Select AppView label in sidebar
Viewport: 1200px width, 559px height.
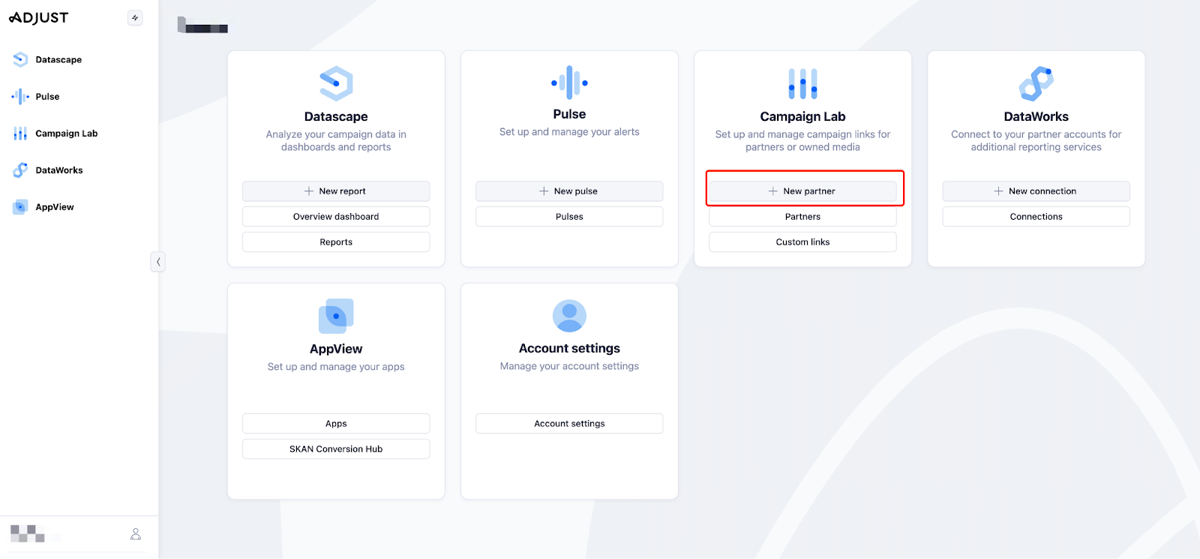tap(55, 206)
